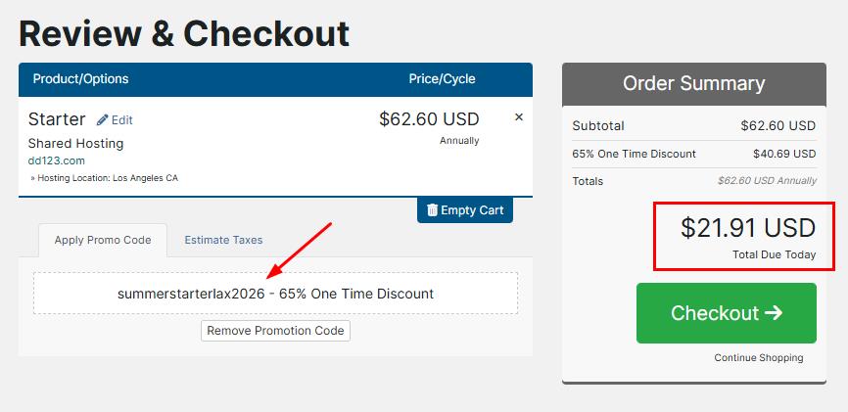Click Remove Promotion Code button

(276, 331)
